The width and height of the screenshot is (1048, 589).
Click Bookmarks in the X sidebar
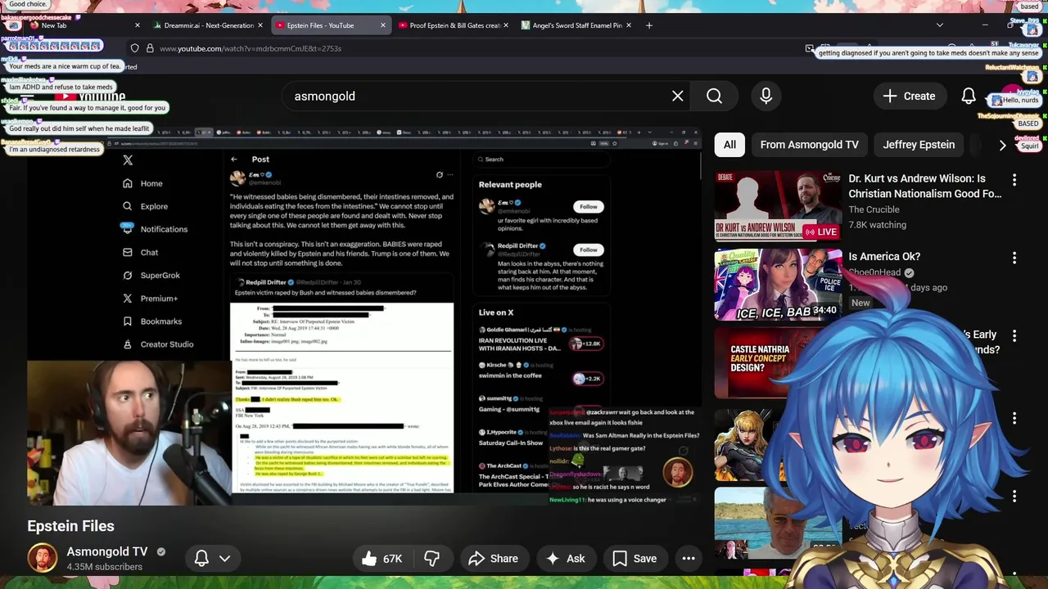point(160,321)
